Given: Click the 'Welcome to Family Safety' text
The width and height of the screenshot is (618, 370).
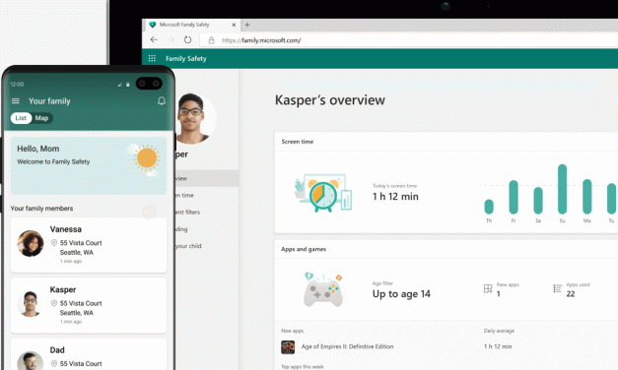Looking at the screenshot, I should (x=53, y=161).
